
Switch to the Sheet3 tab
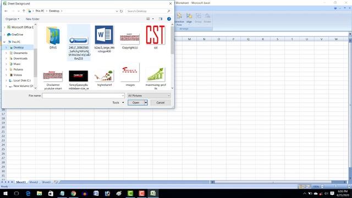tap(46, 182)
